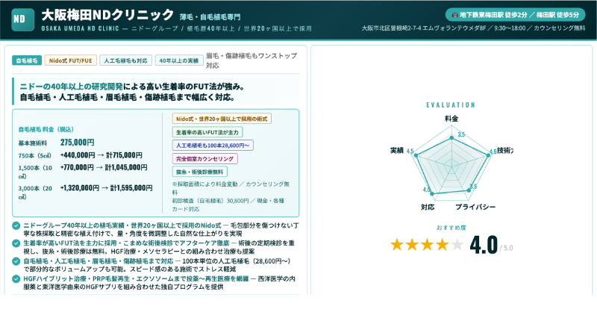Click the 大阪梅田NDクリニック clinic title
Screen dimensions: 597x312
107,14
